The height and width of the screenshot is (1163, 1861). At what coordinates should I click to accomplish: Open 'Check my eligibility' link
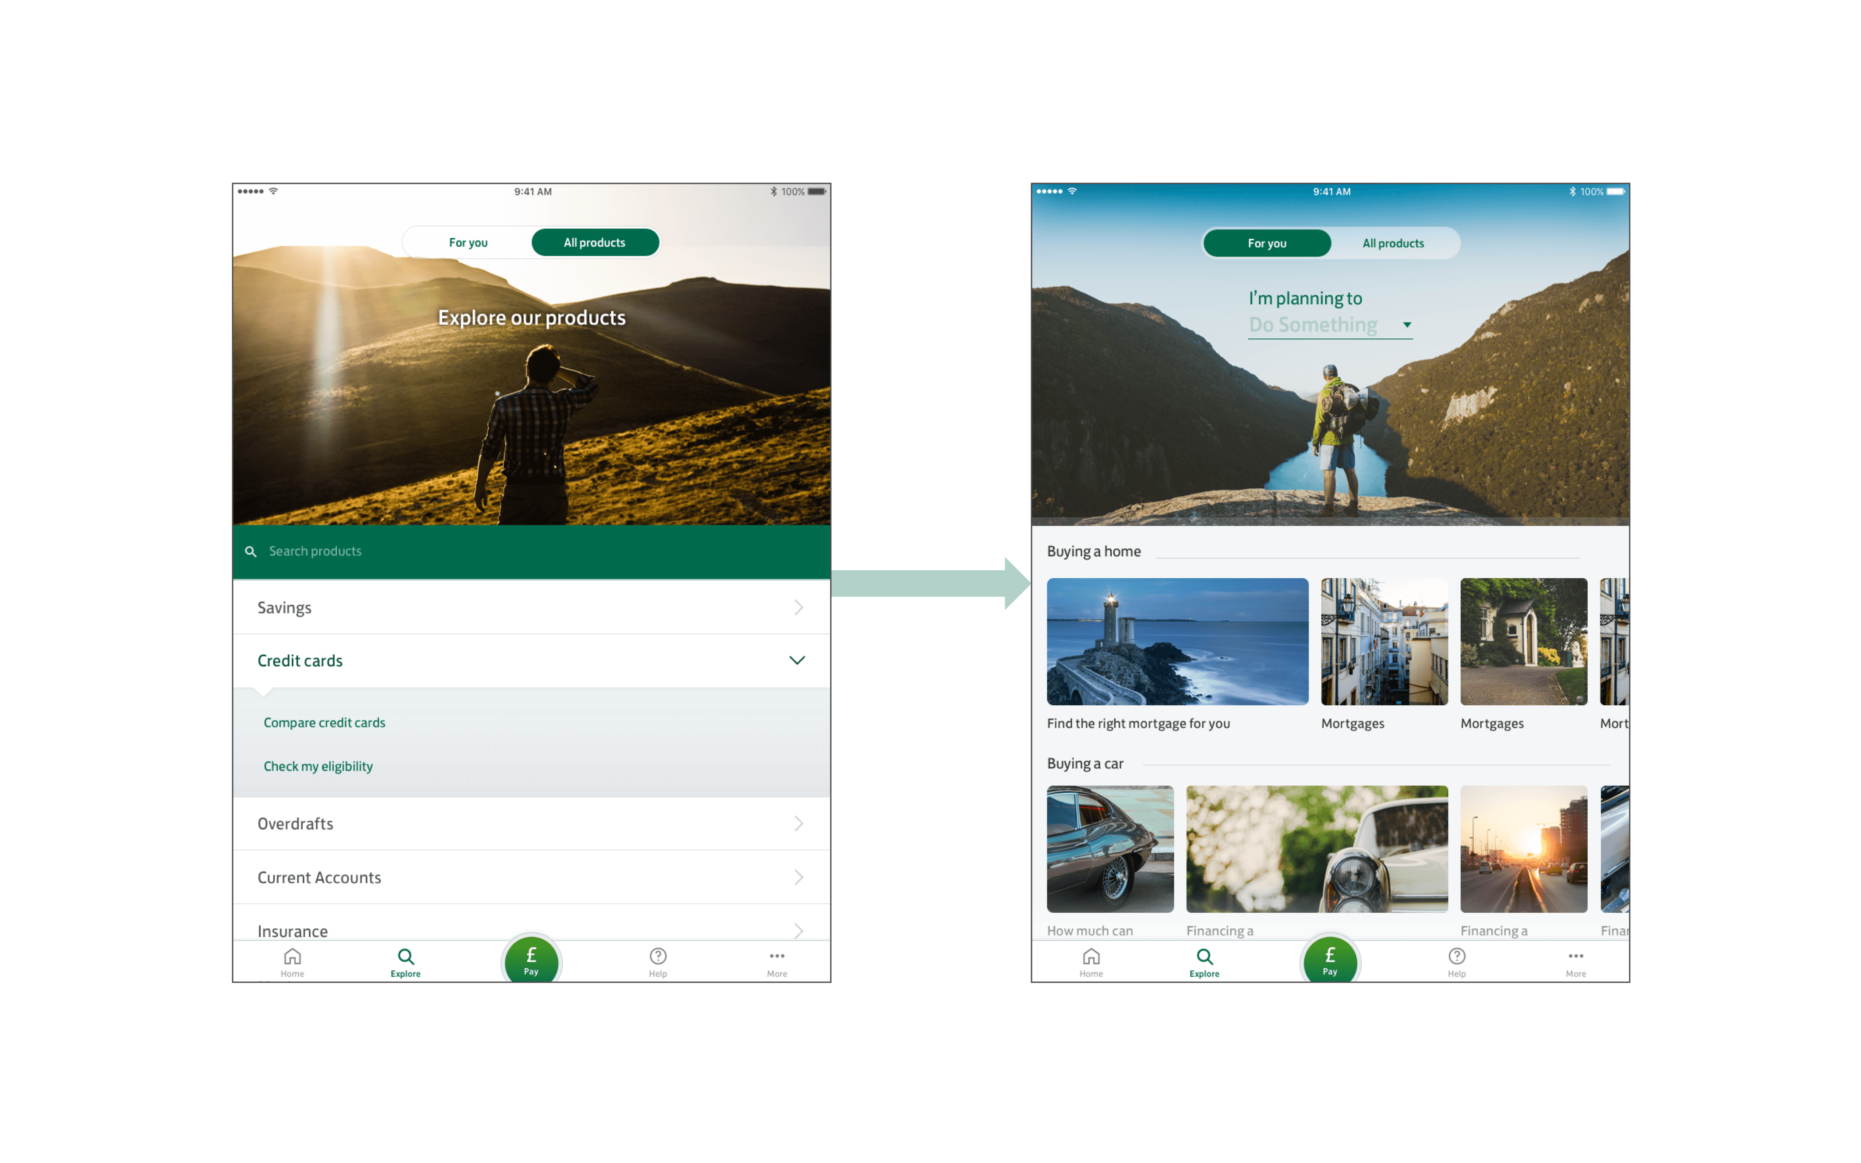click(x=319, y=766)
